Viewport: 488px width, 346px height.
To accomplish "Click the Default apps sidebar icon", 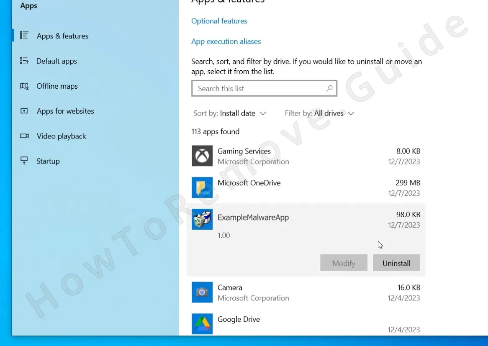I will [24, 60].
